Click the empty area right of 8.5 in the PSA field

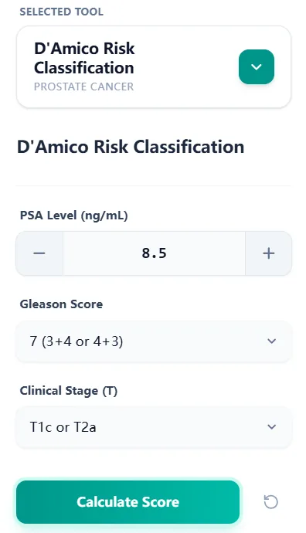[x=207, y=253]
